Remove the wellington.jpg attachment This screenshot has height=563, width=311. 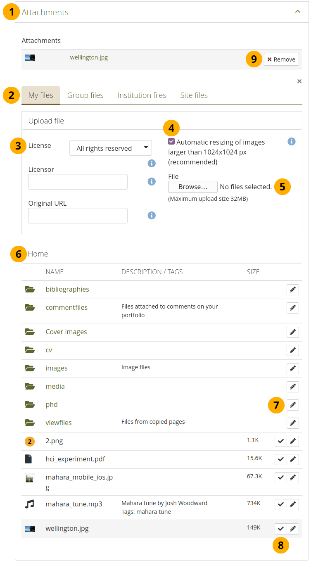point(281,59)
